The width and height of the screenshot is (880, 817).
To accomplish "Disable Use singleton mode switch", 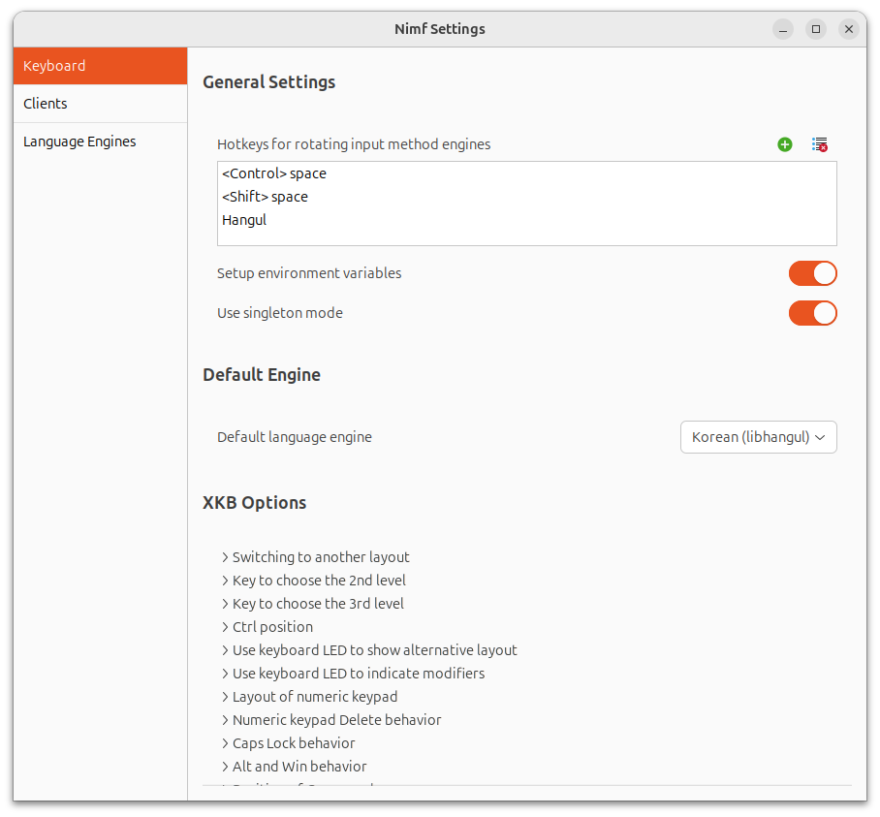I will point(813,313).
